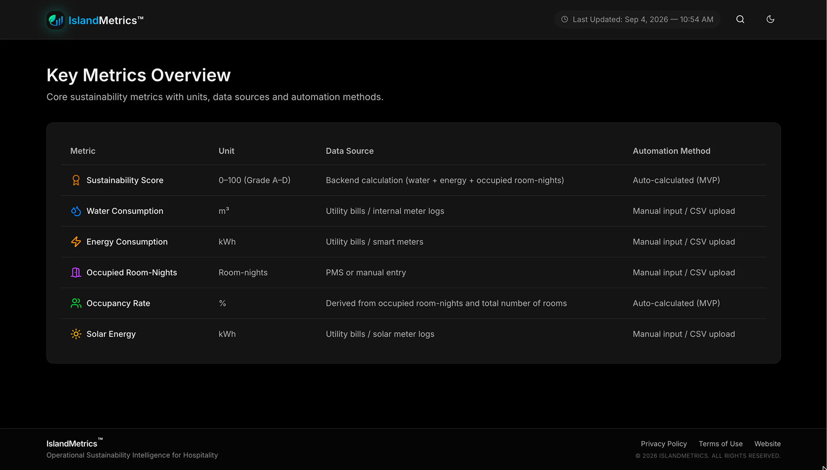Screen dimensions: 827x470
Task: Open the Website footer link
Action: (767, 444)
